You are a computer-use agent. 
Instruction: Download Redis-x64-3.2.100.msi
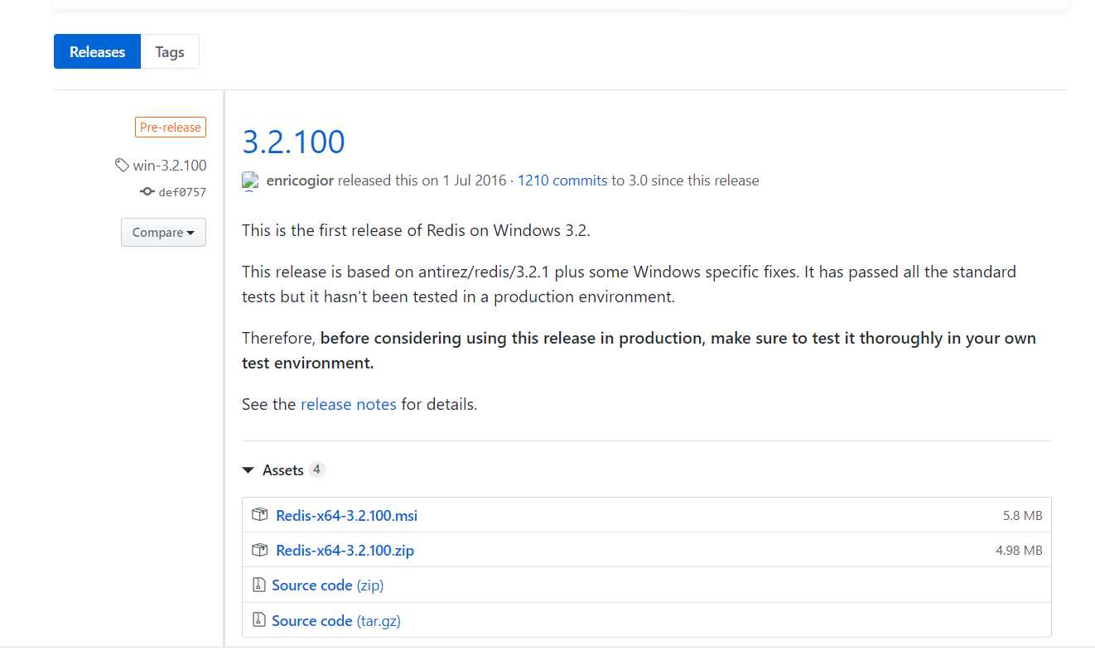[347, 515]
